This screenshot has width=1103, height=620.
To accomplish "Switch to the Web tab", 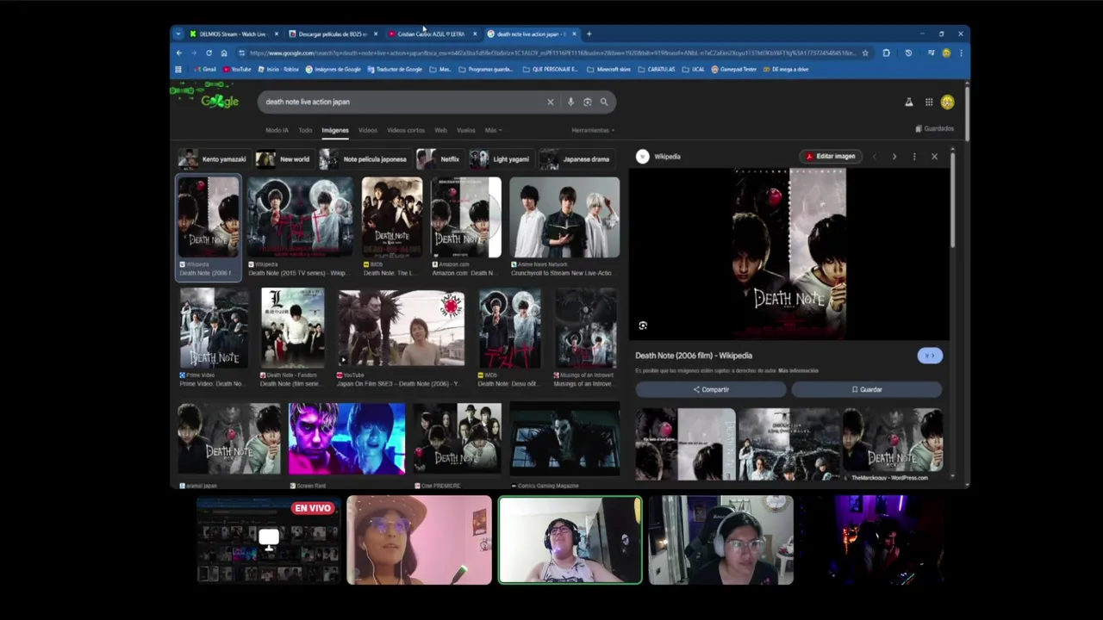I will pos(440,130).
